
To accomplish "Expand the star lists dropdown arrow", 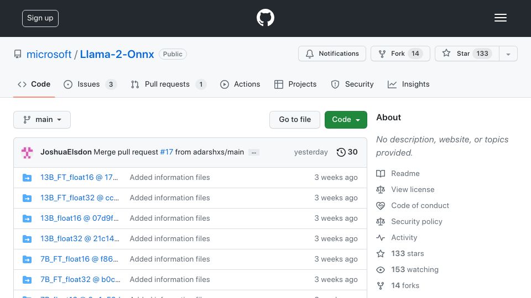I will coord(508,54).
